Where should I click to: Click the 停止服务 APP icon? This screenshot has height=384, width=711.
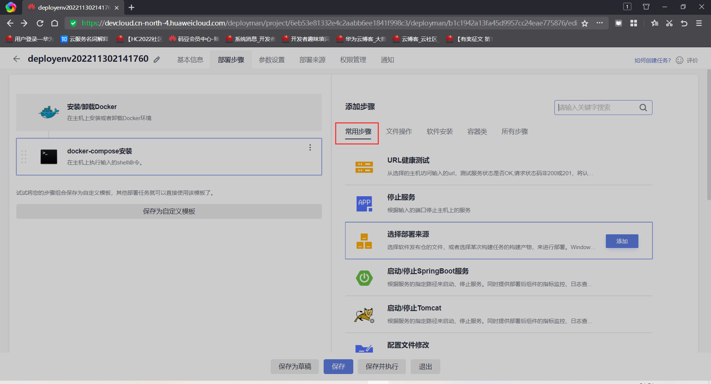tap(364, 204)
